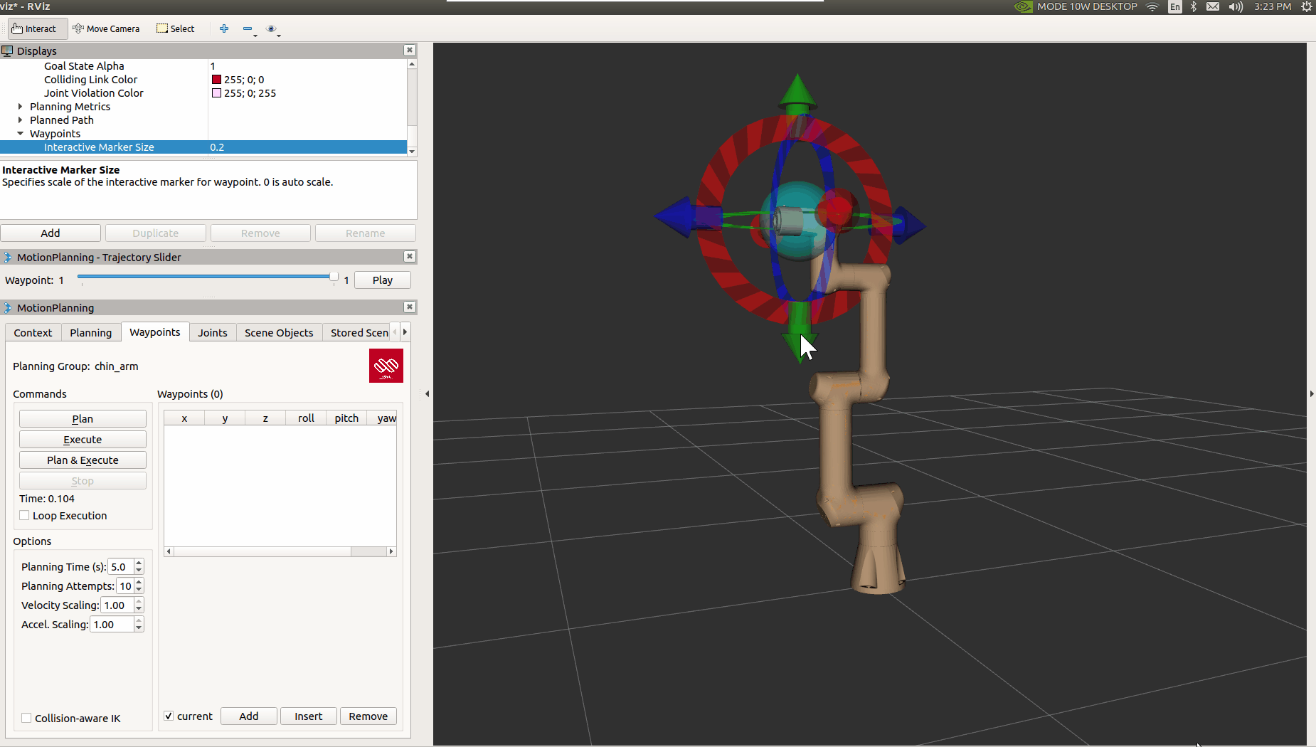Choose the Select tool in toolbar
Viewport: 1316px width, 747px height.
[x=176, y=28]
